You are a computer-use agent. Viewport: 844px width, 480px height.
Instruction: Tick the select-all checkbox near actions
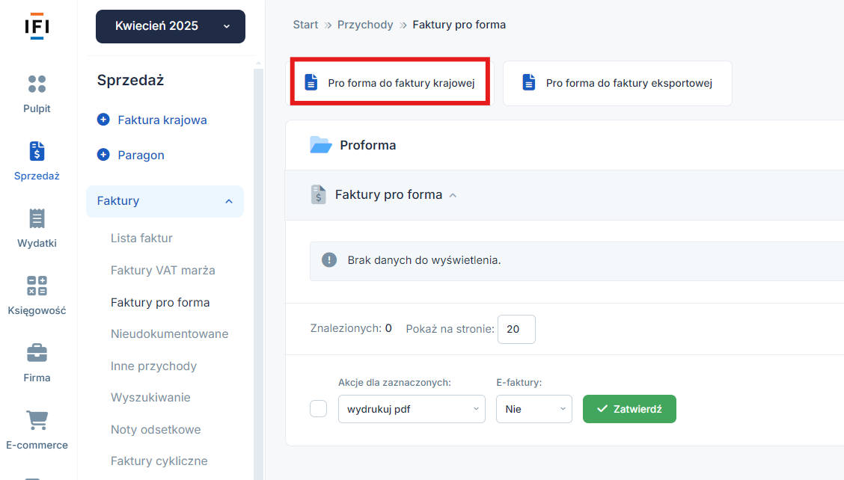click(318, 408)
